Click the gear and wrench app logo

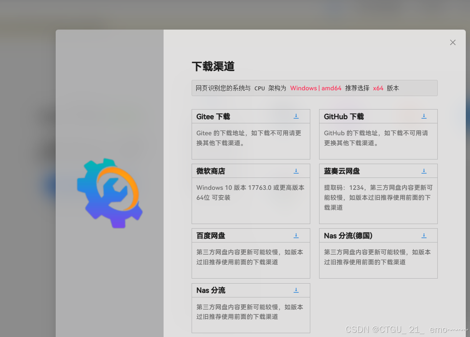point(109,193)
